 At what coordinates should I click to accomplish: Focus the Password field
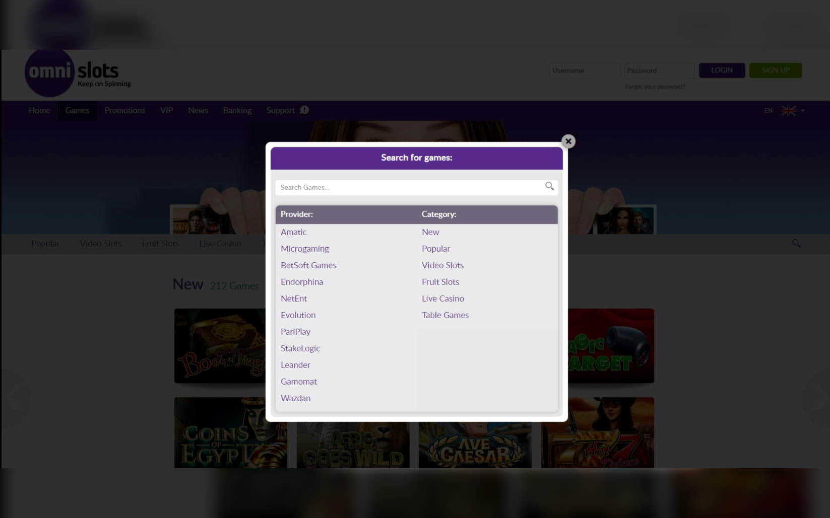pyautogui.click(x=659, y=70)
